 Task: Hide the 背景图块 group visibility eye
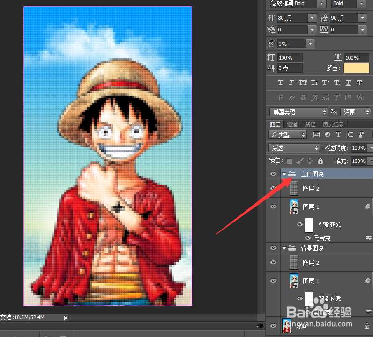click(x=273, y=248)
